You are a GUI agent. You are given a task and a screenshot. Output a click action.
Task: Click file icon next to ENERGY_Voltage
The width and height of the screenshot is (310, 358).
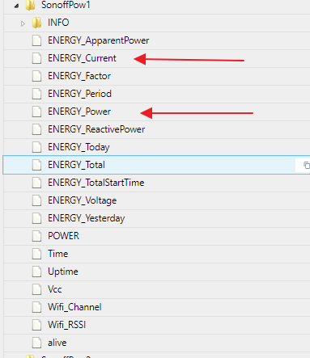[36, 200]
